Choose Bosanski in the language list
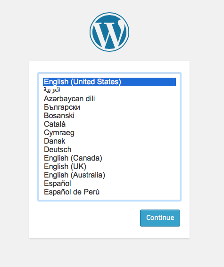 pyautogui.click(x=109, y=116)
